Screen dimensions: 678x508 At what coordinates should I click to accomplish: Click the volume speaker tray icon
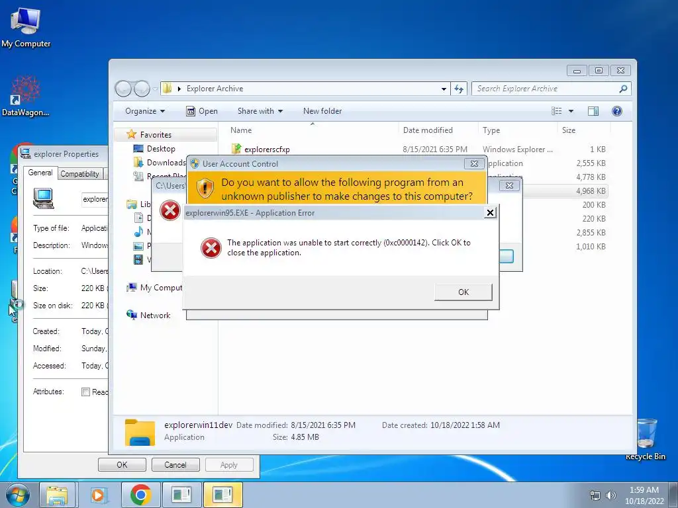[610, 495]
